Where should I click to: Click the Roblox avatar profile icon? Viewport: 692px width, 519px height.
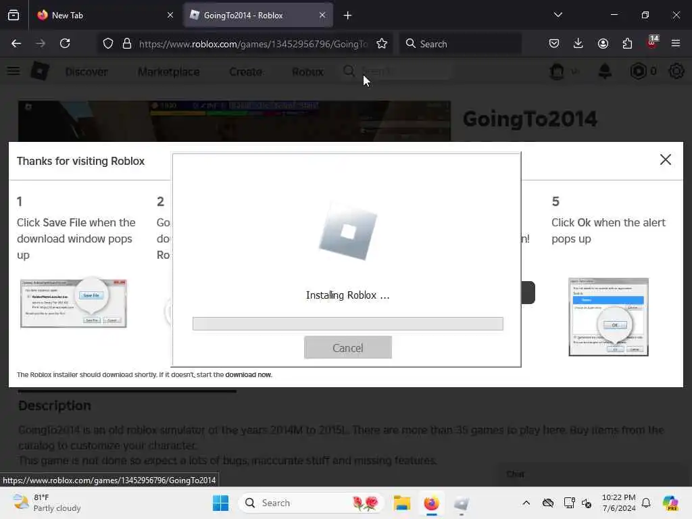pos(557,71)
